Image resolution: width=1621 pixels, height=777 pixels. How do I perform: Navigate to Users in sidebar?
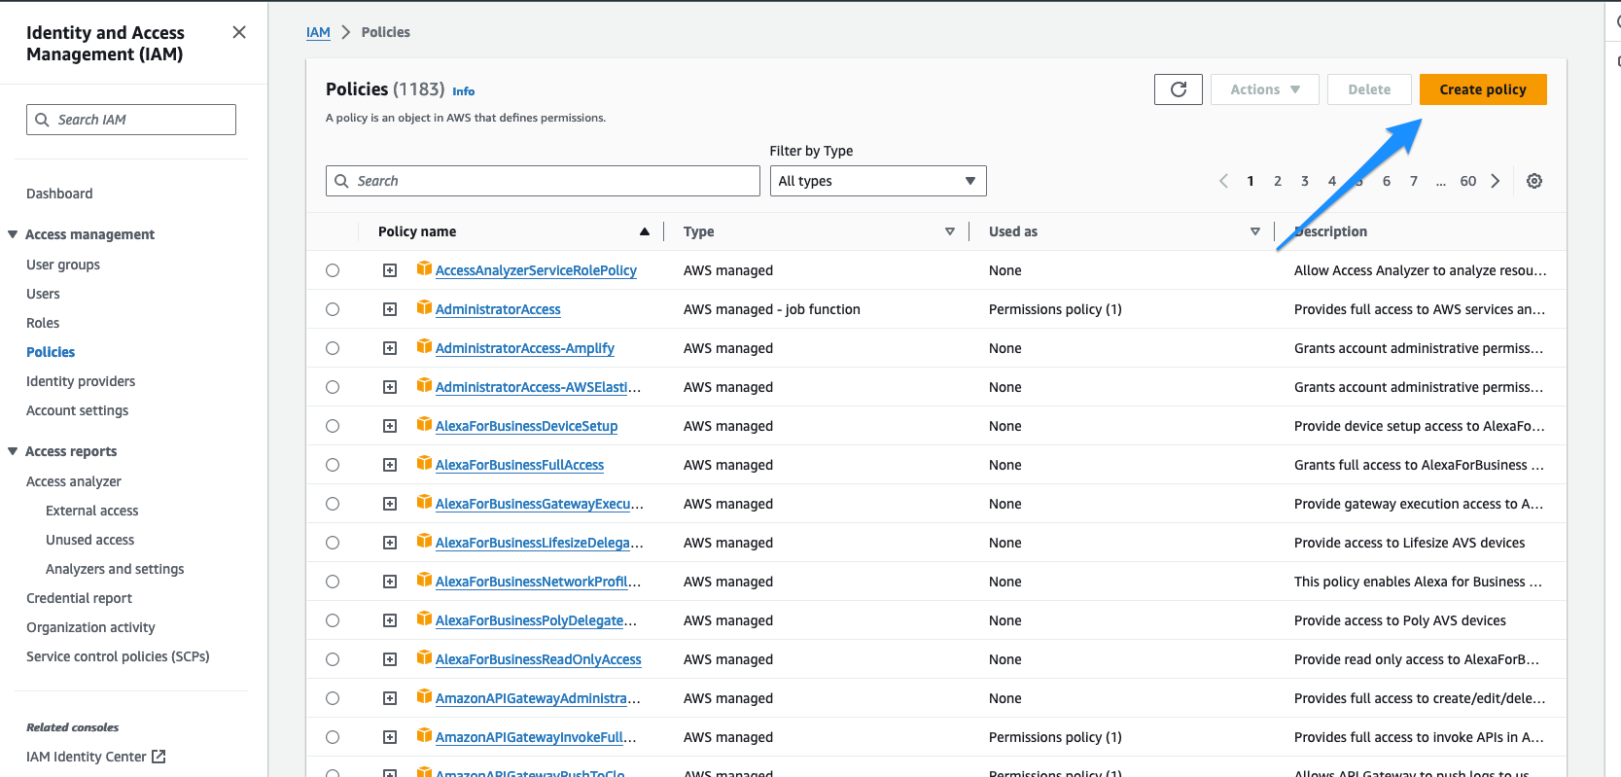tap(43, 294)
